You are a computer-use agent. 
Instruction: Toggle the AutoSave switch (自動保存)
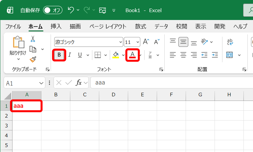pos(53,10)
